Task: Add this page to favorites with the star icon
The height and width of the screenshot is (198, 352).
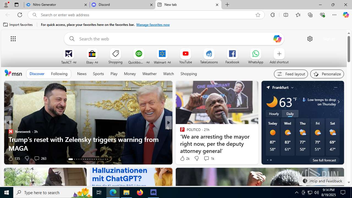Action: [258, 15]
